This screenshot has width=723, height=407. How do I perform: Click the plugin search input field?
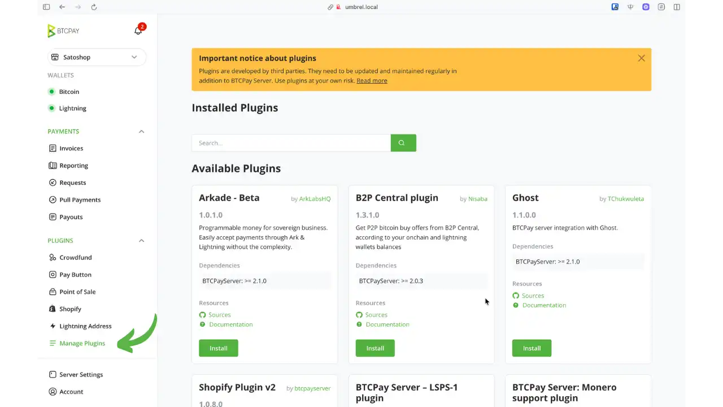[x=291, y=142]
